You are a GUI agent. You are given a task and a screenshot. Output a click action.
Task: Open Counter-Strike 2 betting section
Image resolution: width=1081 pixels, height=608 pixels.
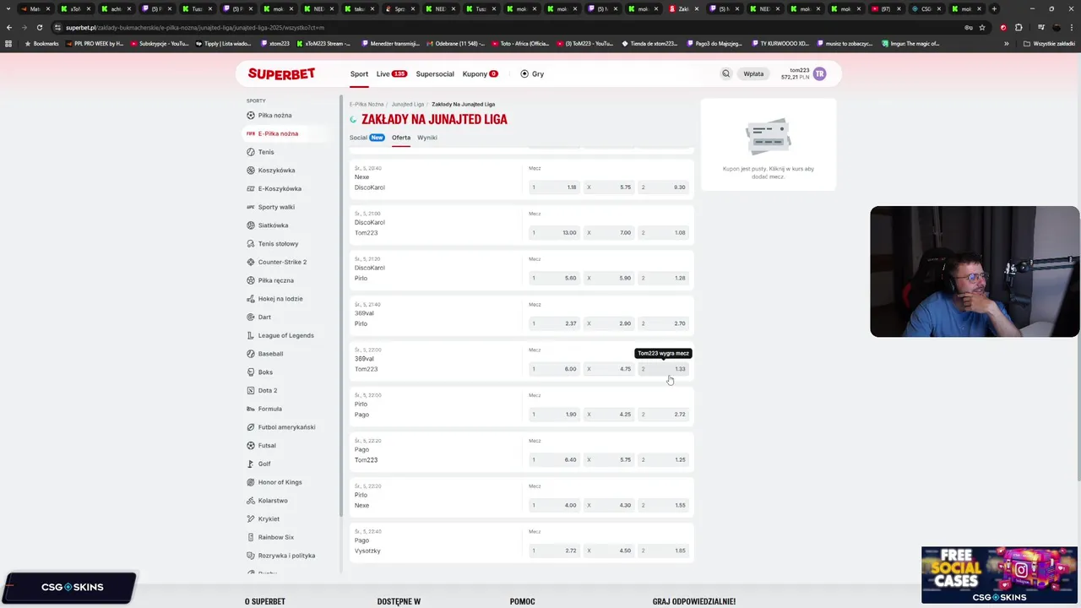point(282,262)
